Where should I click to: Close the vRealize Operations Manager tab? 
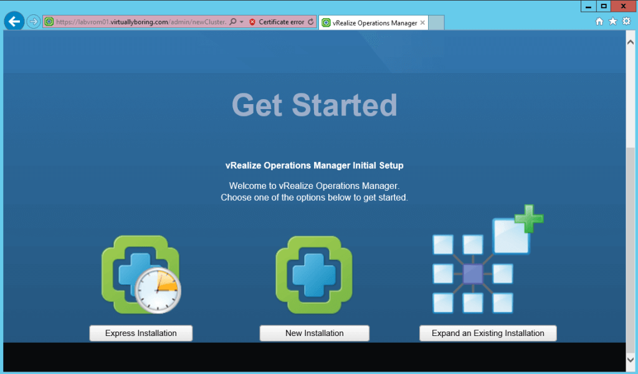[x=423, y=23]
